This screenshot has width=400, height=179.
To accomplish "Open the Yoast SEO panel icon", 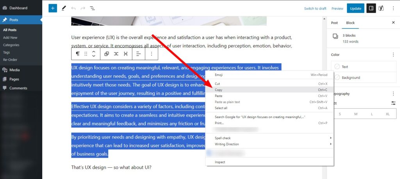I will pyautogui.click(x=381, y=8).
